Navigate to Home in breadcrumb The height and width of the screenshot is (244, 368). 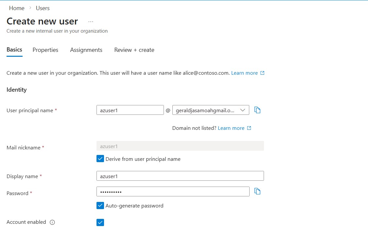(17, 8)
